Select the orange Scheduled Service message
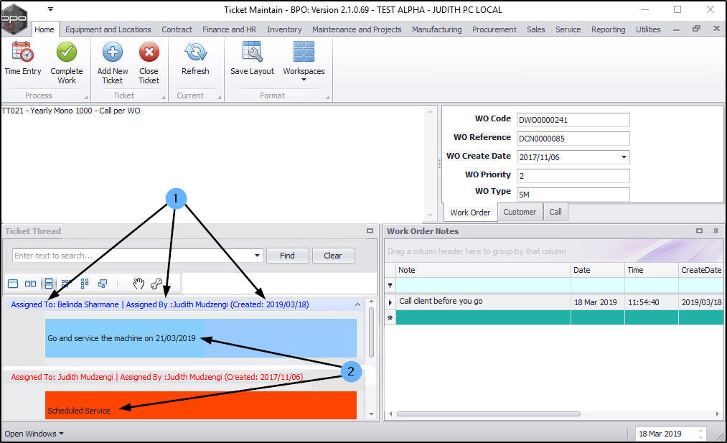Image resolution: width=727 pixels, height=443 pixels. [x=201, y=406]
